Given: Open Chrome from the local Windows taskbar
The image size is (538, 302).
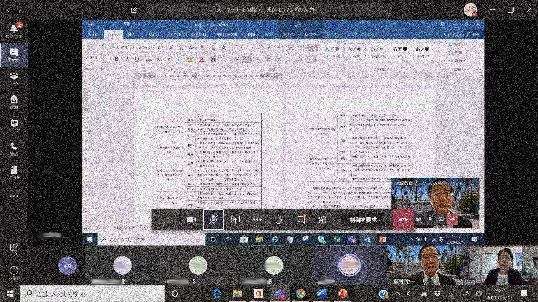Looking at the screenshot, I should (x=300, y=294).
